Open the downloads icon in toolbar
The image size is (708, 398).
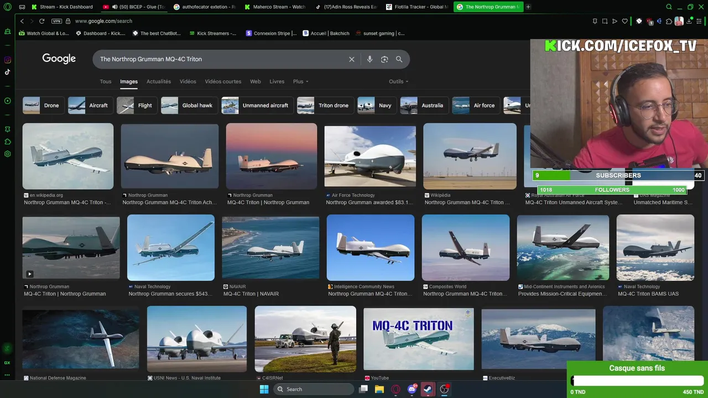[690, 21]
